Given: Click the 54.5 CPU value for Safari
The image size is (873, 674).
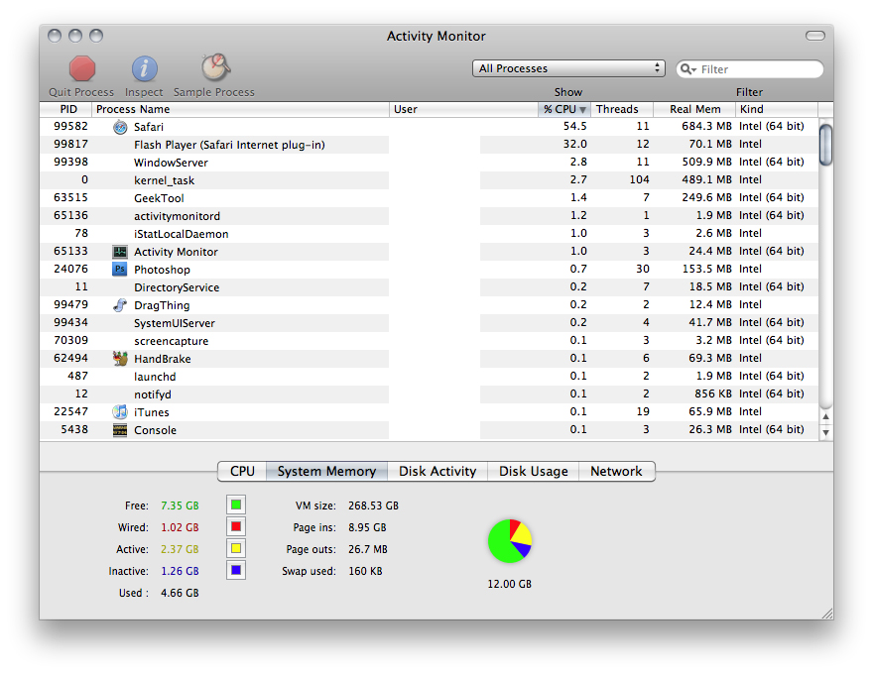Looking at the screenshot, I should (x=575, y=126).
